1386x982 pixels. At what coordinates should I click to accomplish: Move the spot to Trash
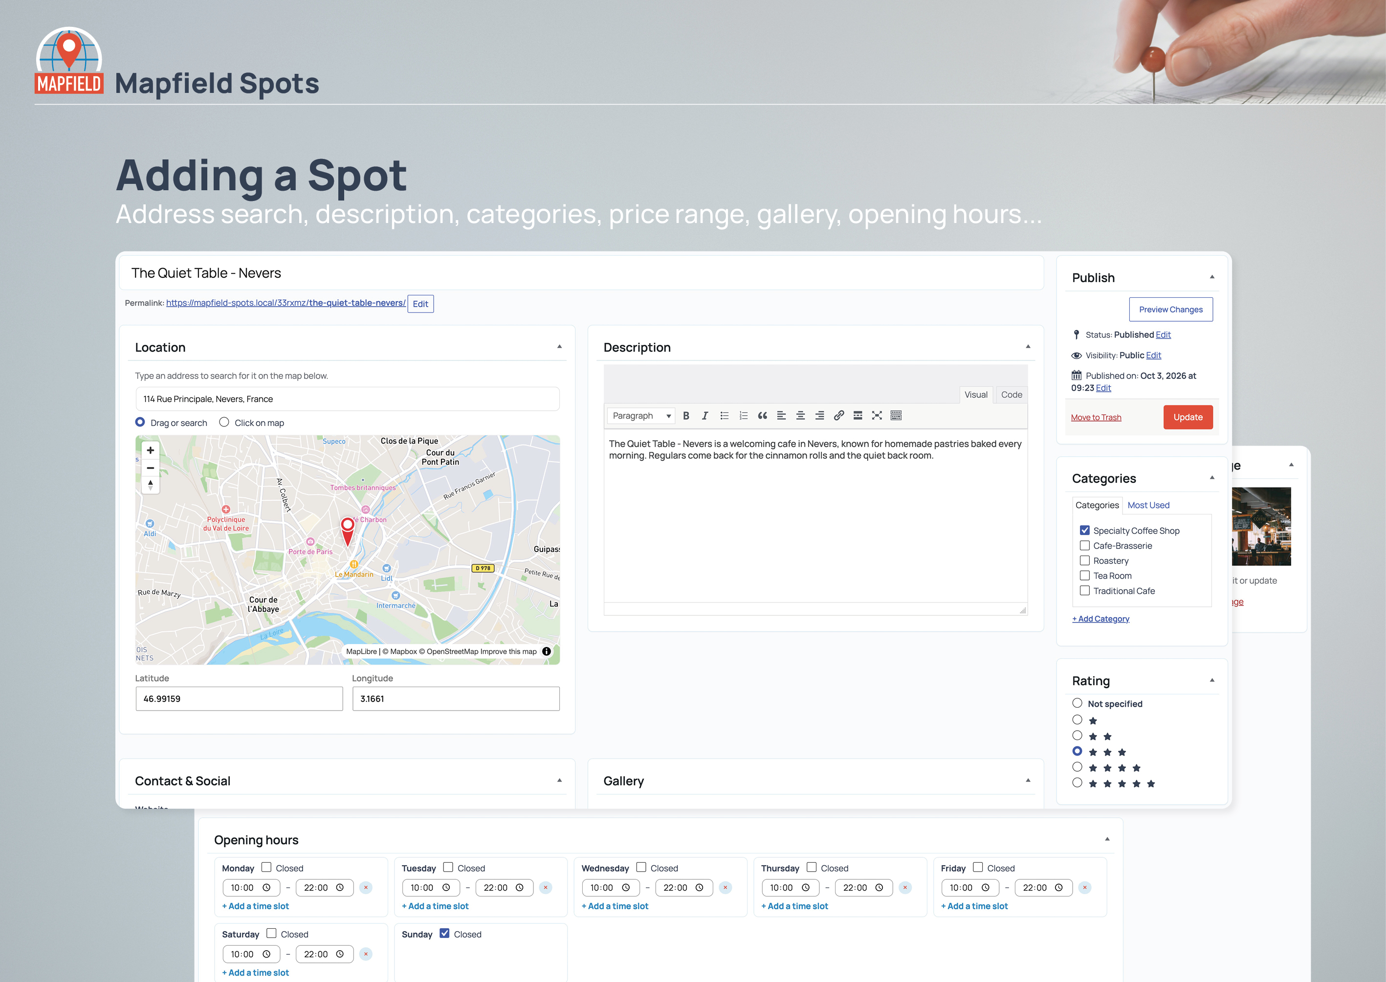[x=1096, y=417]
